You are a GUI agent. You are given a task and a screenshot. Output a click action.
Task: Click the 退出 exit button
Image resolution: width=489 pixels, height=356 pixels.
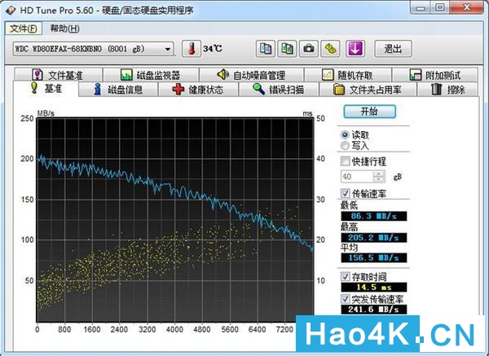(393, 49)
